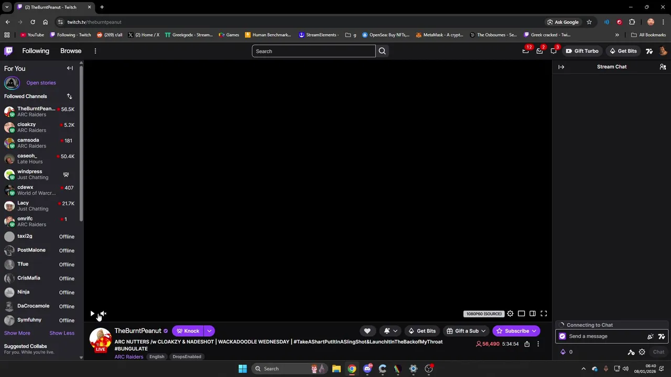Open the Gift a Sub dropdown
671x377 pixels.
tap(466, 331)
